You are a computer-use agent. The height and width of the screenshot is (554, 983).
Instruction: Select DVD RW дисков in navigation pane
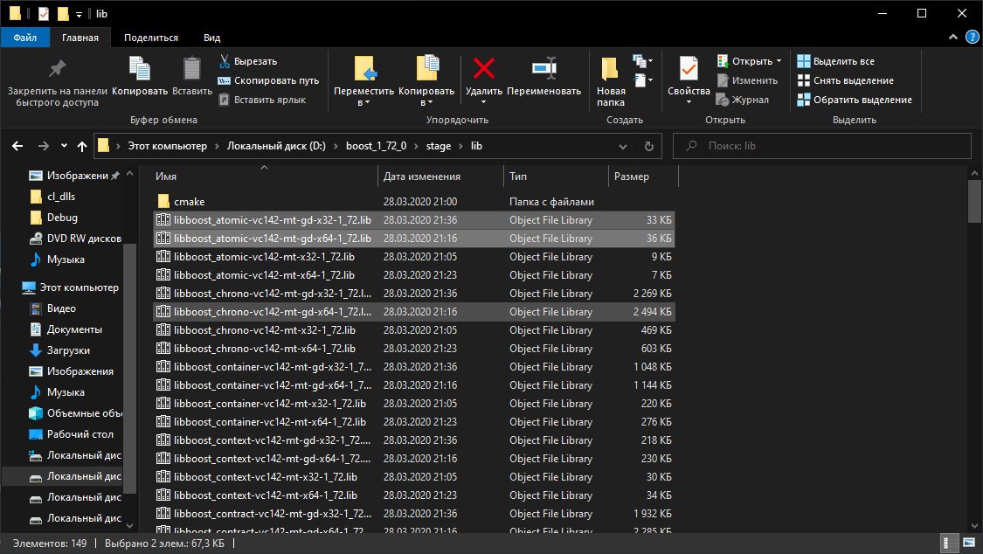click(x=75, y=239)
